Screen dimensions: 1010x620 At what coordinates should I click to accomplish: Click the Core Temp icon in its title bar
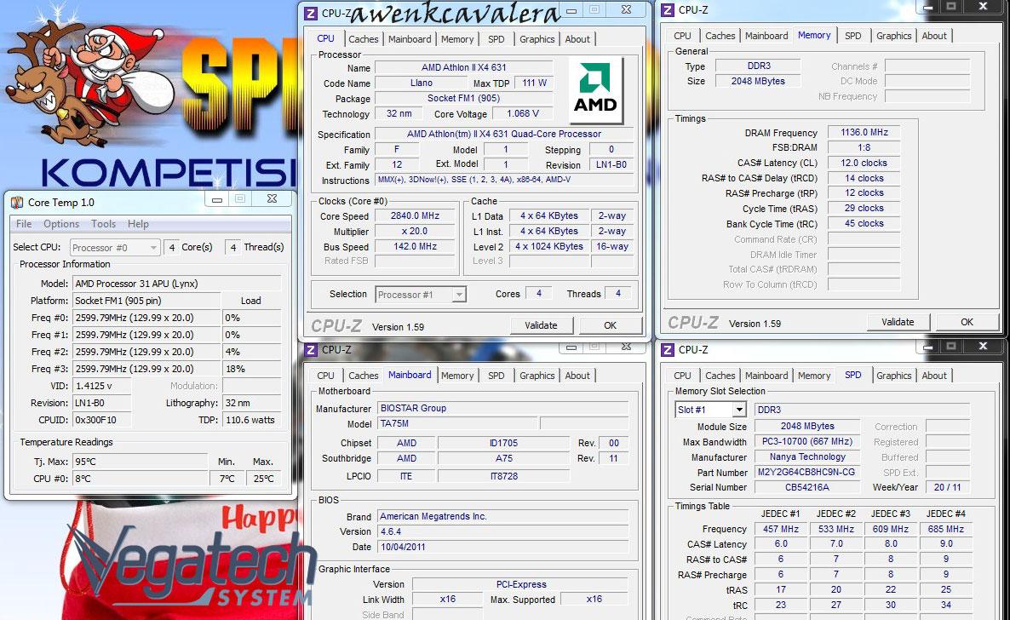click(17, 203)
